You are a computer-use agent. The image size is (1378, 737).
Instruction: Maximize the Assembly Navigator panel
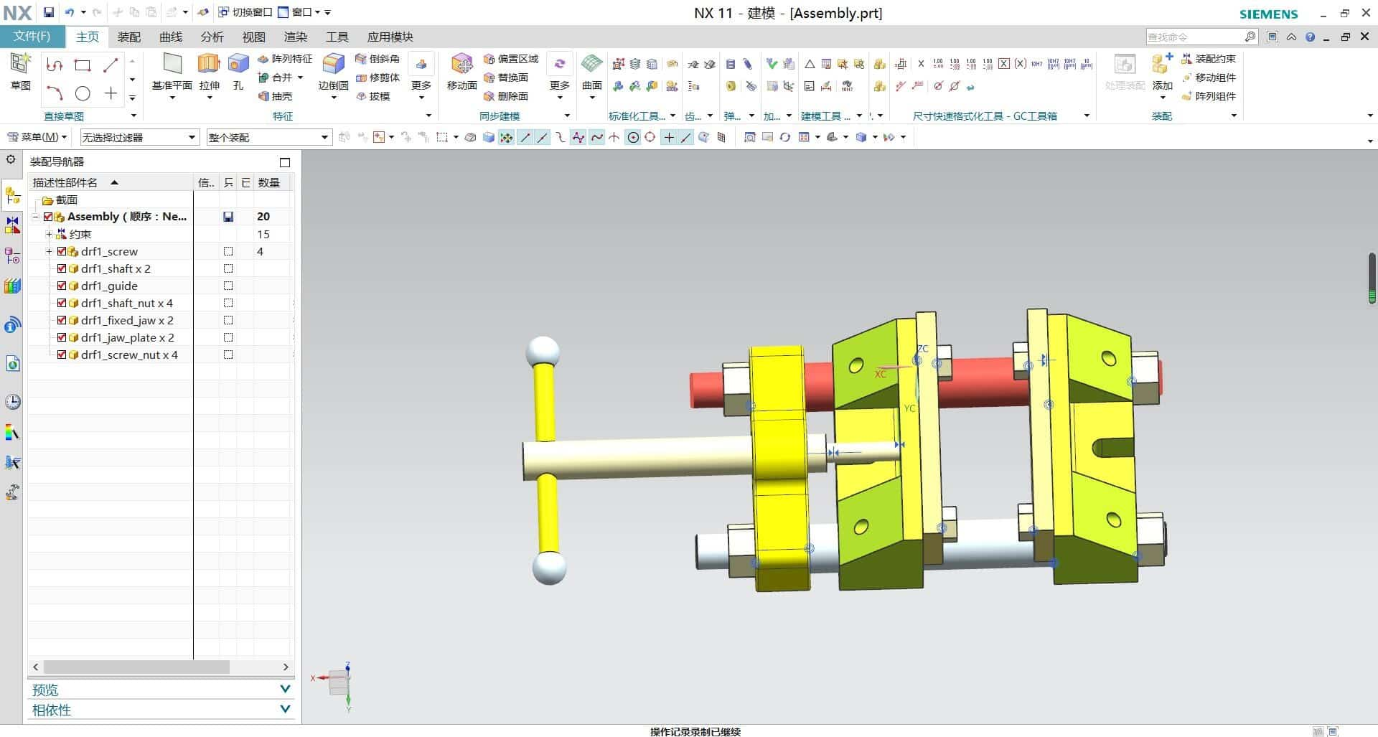coord(285,162)
